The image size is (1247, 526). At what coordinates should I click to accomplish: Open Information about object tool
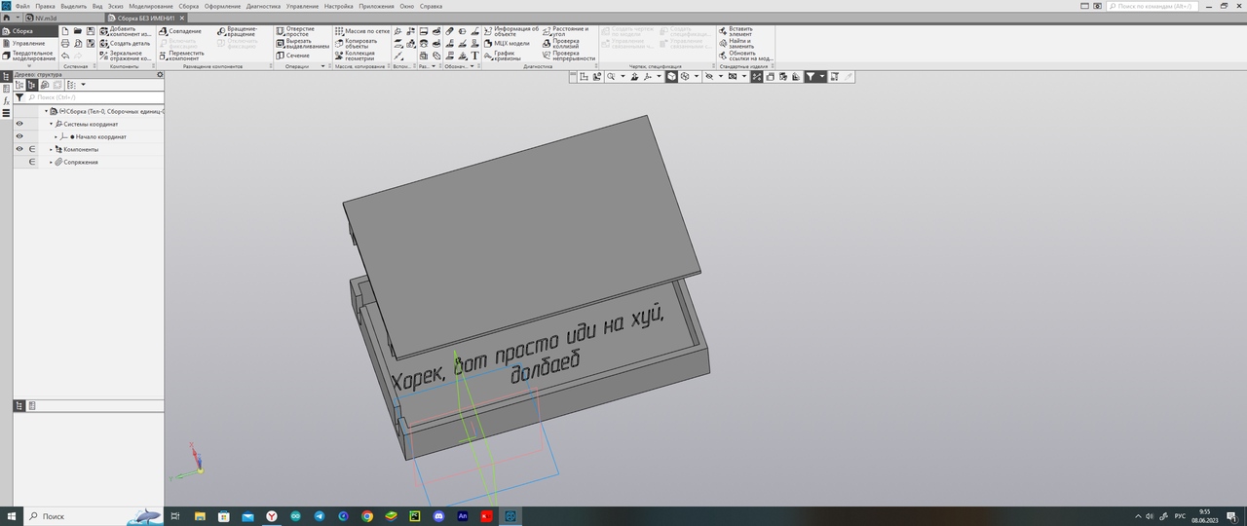[x=510, y=31]
